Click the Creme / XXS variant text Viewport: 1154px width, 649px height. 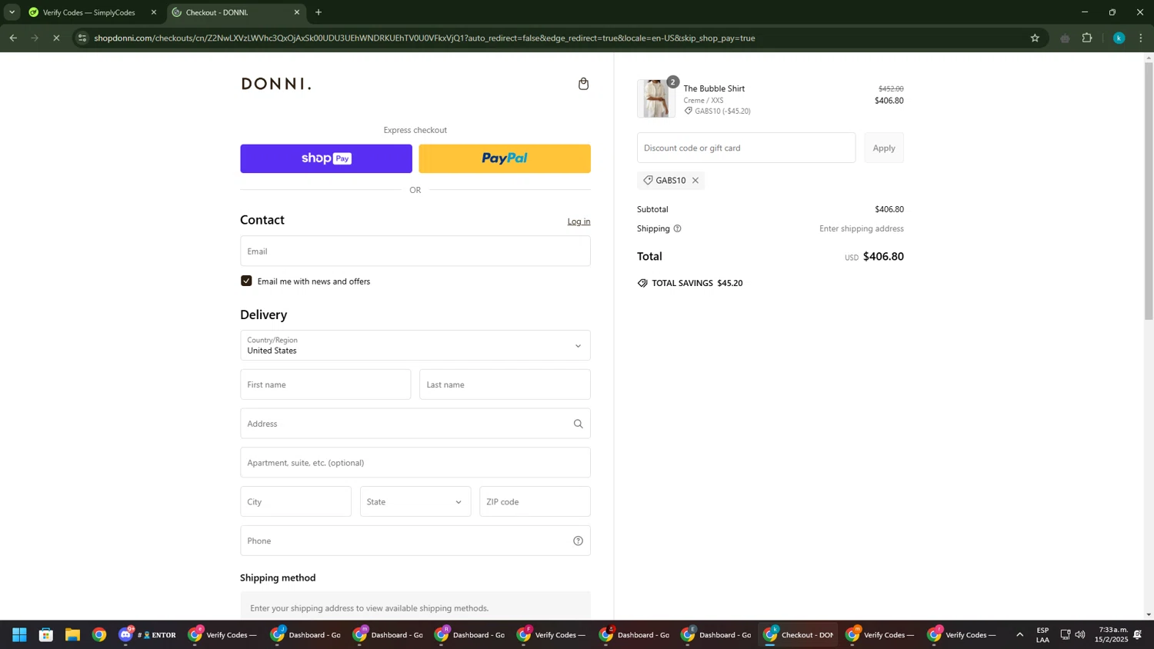click(703, 100)
